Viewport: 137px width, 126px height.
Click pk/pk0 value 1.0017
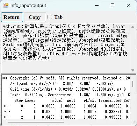(x=90, y=112)
